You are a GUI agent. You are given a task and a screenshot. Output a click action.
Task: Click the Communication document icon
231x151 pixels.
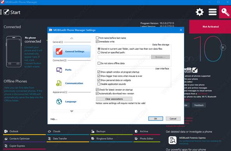pyautogui.click(x=59, y=83)
